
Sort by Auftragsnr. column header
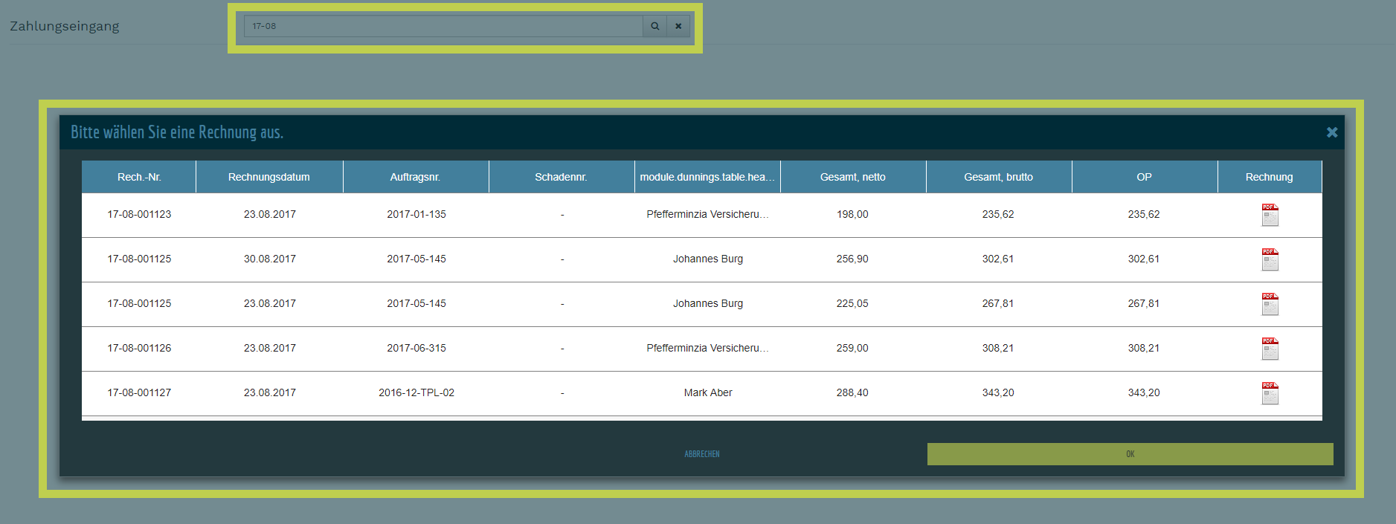(415, 177)
